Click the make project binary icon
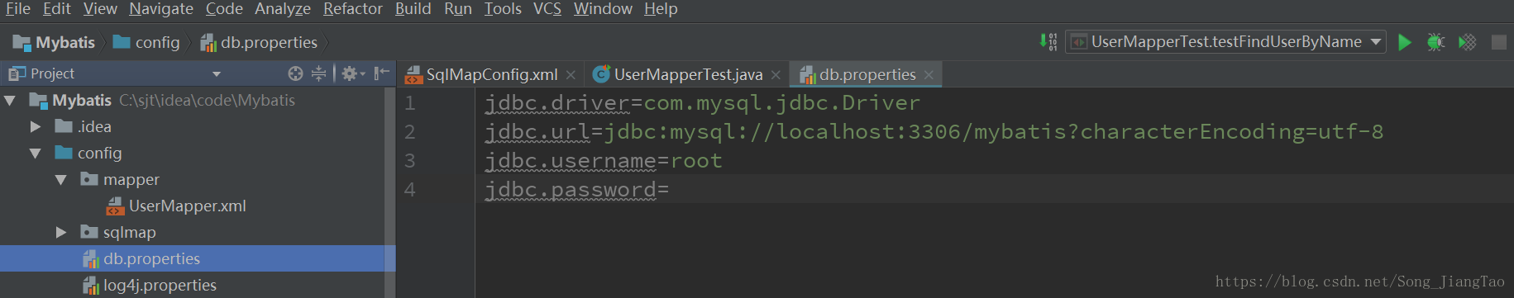The height and width of the screenshot is (298, 1514). click(1048, 42)
